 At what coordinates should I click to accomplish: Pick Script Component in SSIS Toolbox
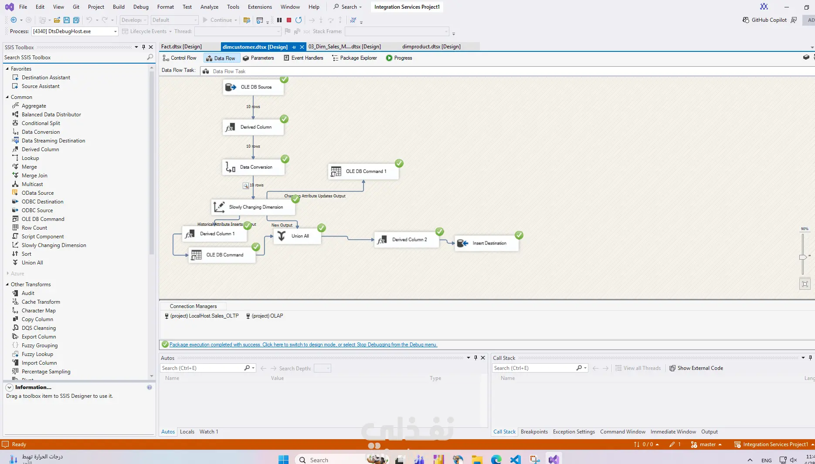(42, 237)
